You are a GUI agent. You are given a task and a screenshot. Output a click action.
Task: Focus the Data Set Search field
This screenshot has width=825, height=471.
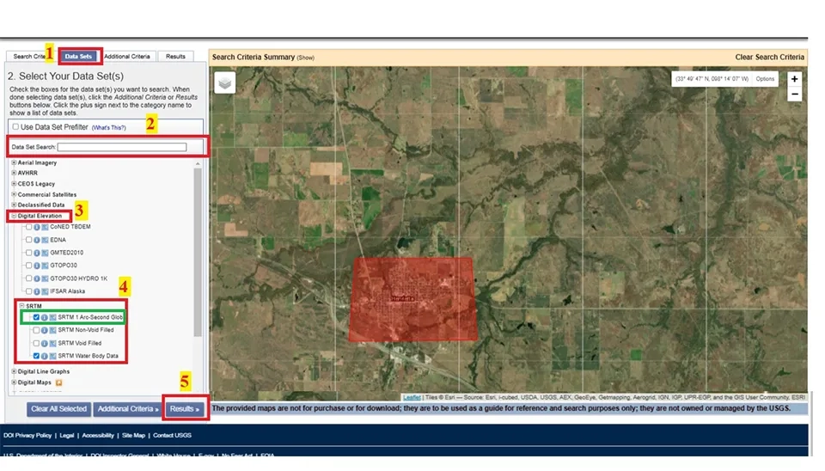click(x=121, y=147)
